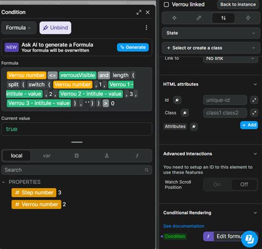Turn Watch Scroll Position On

tap(217, 184)
